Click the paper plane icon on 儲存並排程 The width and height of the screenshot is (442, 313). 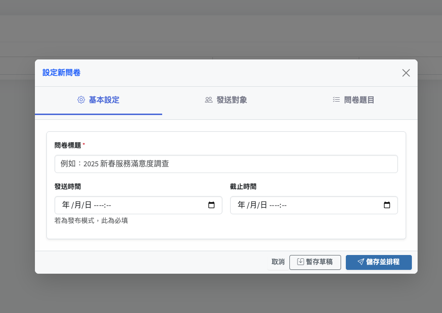[x=361, y=262]
